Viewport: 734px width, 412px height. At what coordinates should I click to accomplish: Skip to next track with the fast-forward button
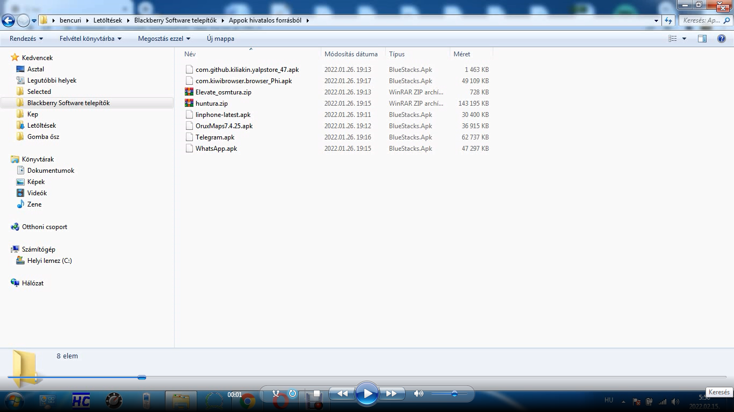(x=392, y=394)
